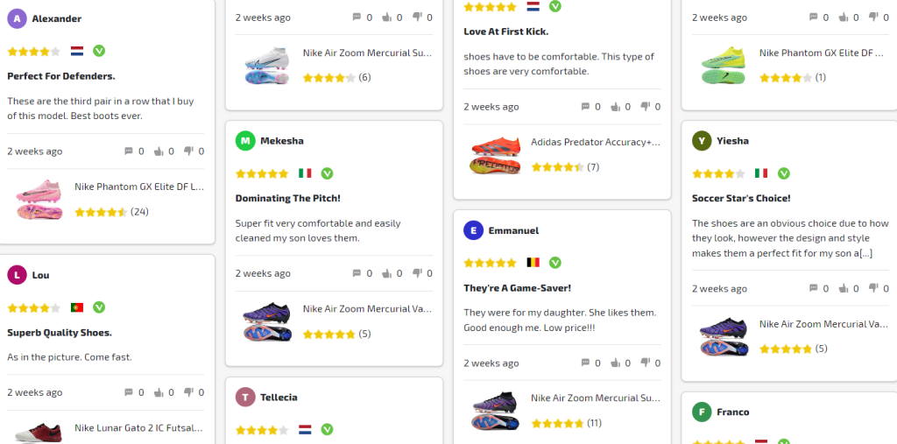Click Portugal flag on Lou's review

[x=77, y=307]
